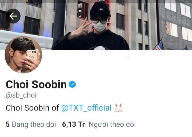Click the bio text Choi Soobin of
Image resolution: width=192 pixels, height=137 pixels.
33,108
